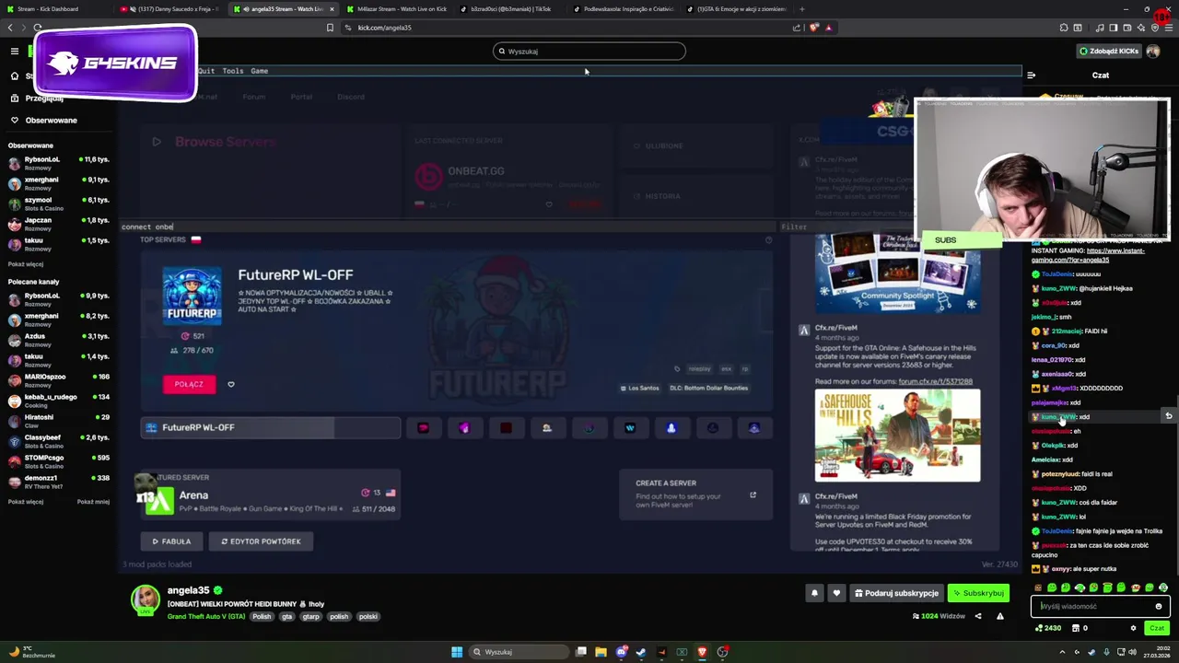Image resolution: width=1179 pixels, height=663 pixels.
Task: Open Windows Start button
Action: click(x=457, y=652)
